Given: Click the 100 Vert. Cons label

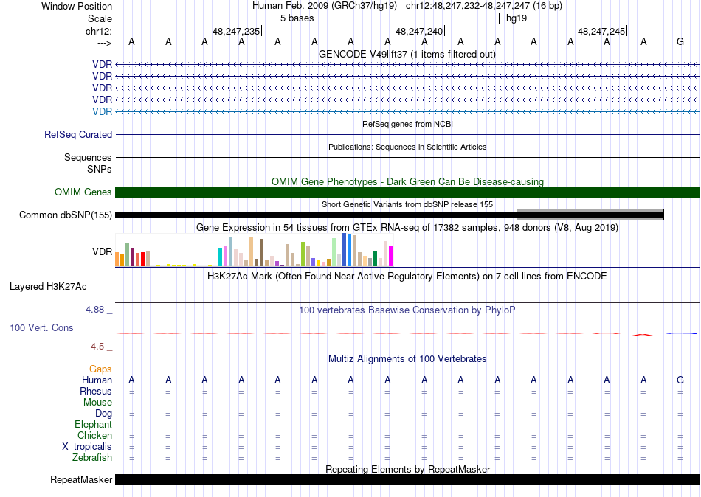Looking at the screenshot, I should 41,327.
